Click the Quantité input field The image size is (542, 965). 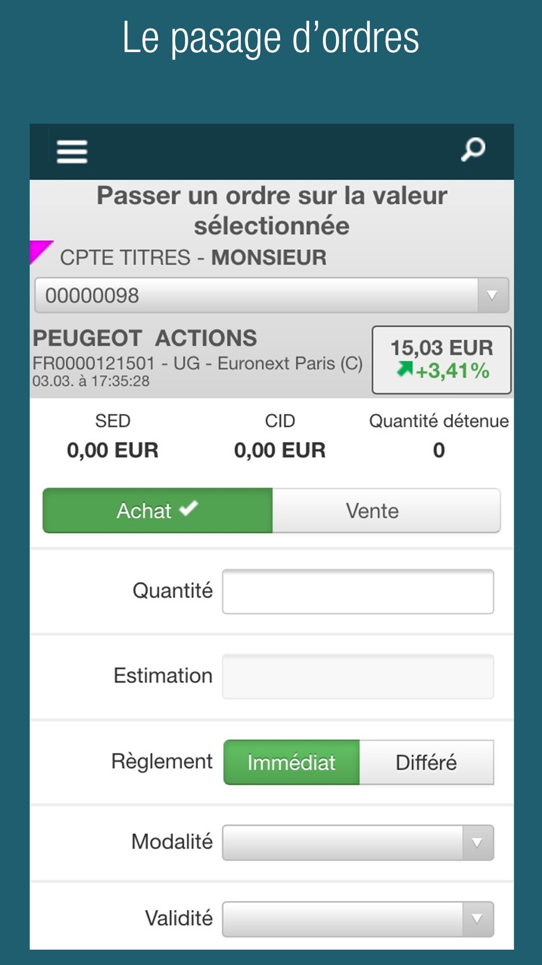(358, 592)
